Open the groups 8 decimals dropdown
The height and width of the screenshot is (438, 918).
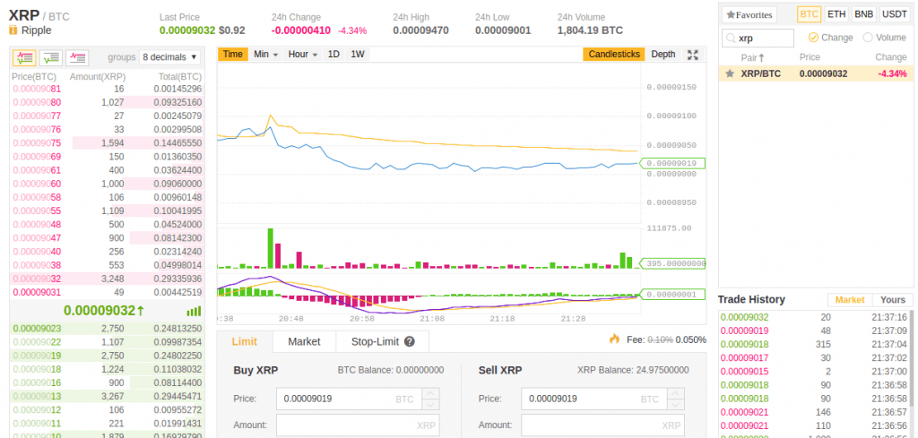[x=169, y=57]
